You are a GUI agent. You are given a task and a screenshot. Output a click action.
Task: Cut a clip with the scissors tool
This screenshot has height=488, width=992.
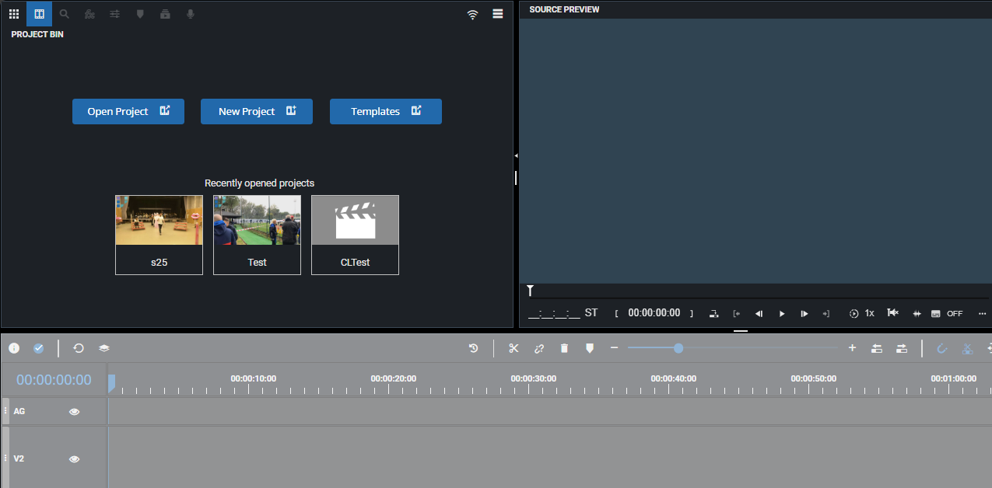(514, 348)
